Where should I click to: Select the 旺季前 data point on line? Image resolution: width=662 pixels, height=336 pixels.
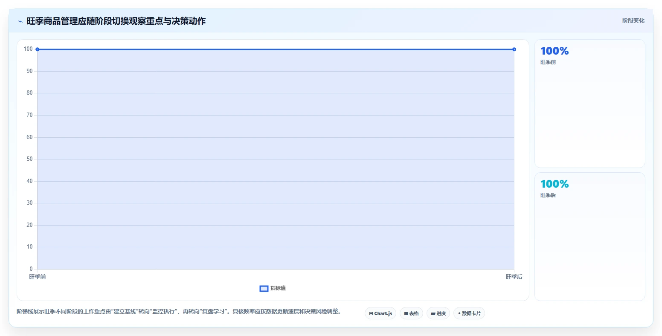[38, 49]
